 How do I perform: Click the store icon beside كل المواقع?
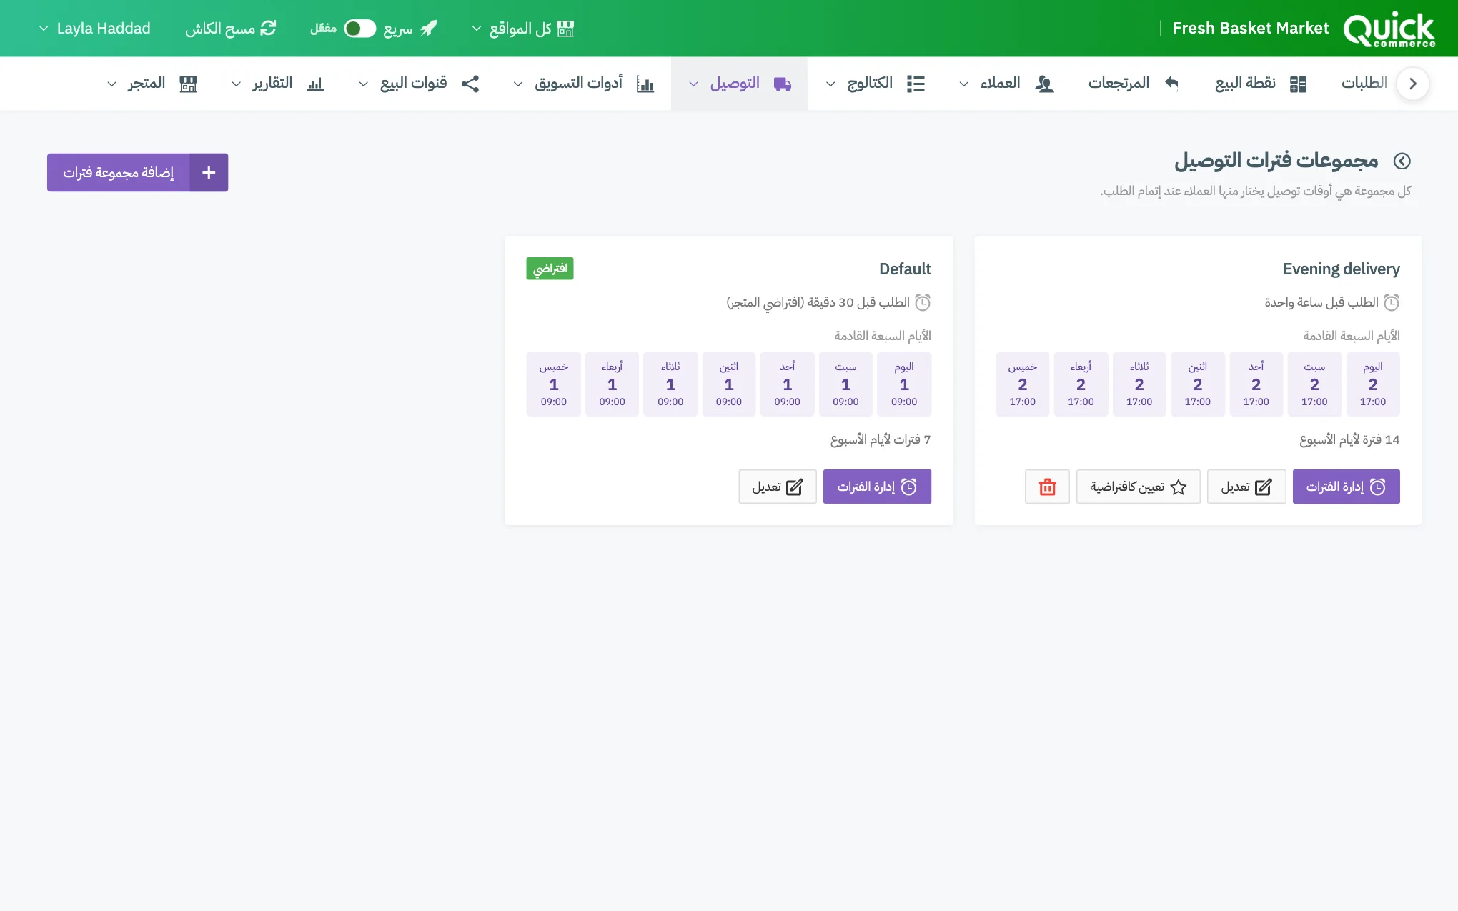pyautogui.click(x=565, y=29)
